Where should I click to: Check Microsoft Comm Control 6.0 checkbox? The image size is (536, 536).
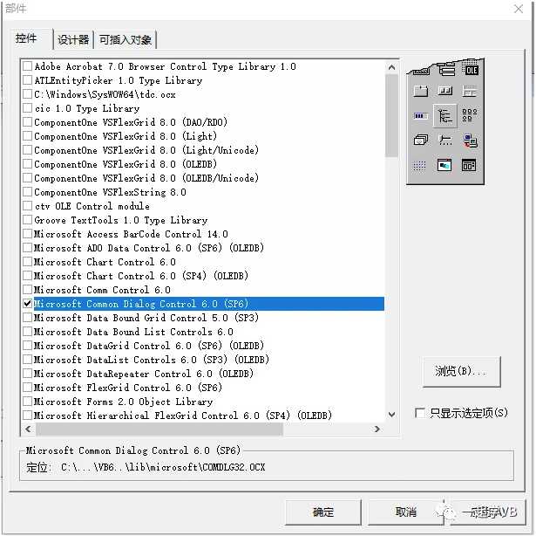pyautogui.click(x=27, y=290)
